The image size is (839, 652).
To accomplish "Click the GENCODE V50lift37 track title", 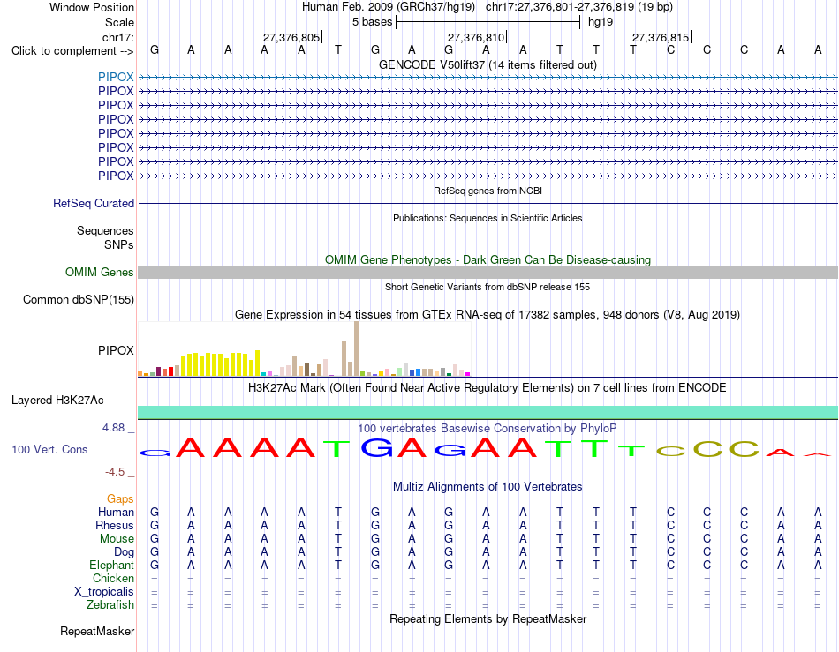I will tap(488, 64).
